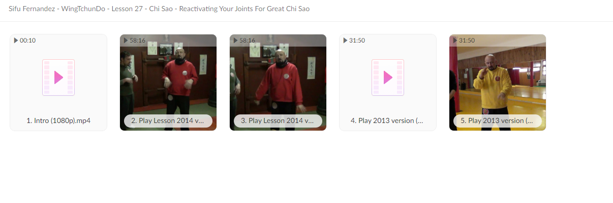Click play triangle on the yellow-shirt video badge
Image resolution: width=613 pixels, height=203 pixels.
[x=455, y=40]
